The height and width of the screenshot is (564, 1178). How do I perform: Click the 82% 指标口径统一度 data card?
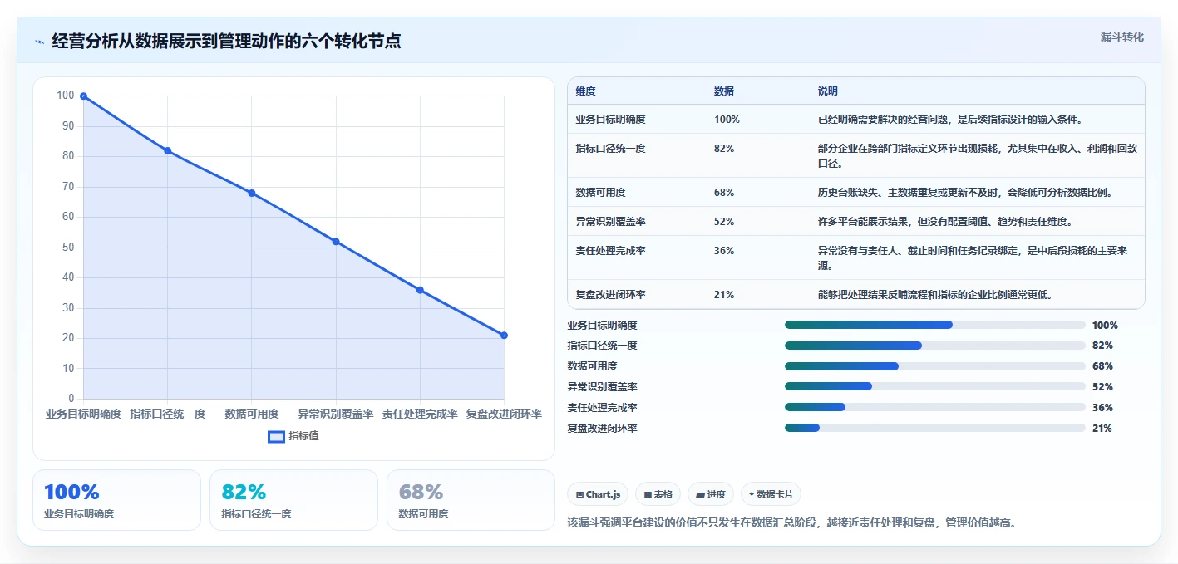[293, 500]
